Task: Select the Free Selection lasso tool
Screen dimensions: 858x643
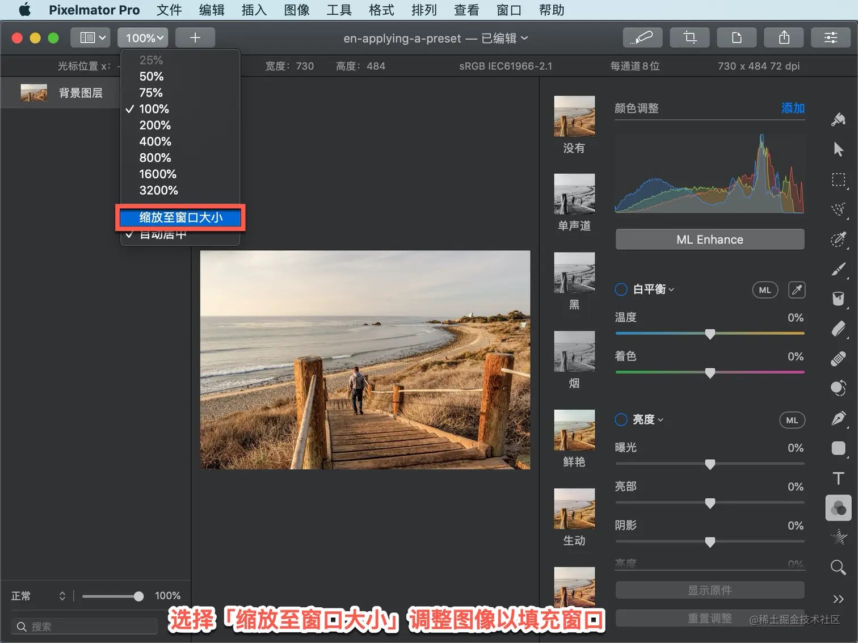Action: (838, 209)
